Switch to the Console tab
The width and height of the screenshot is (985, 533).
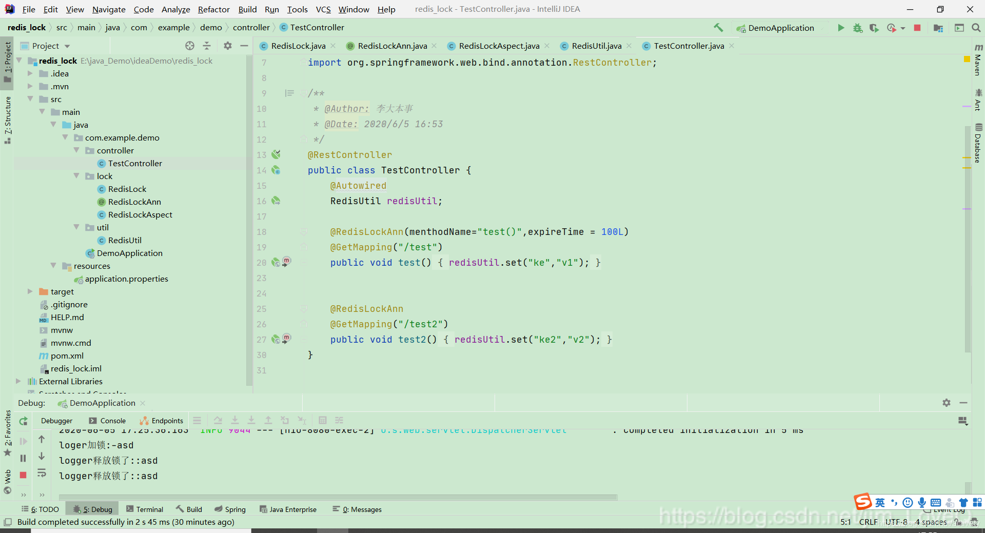tap(107, 421)
